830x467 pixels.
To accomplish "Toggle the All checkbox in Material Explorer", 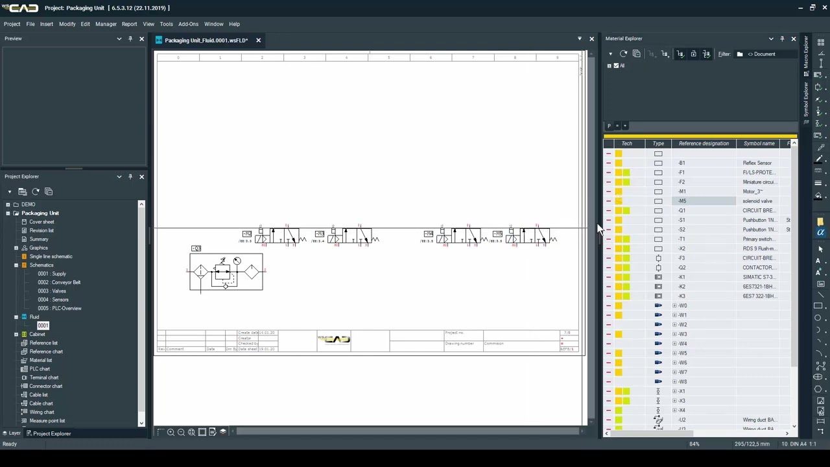I will (616, 66).
